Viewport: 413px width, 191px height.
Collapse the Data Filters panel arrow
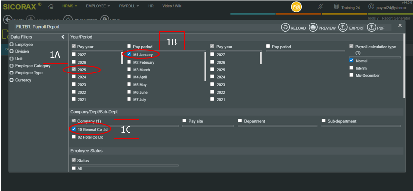tap(63, 37)
